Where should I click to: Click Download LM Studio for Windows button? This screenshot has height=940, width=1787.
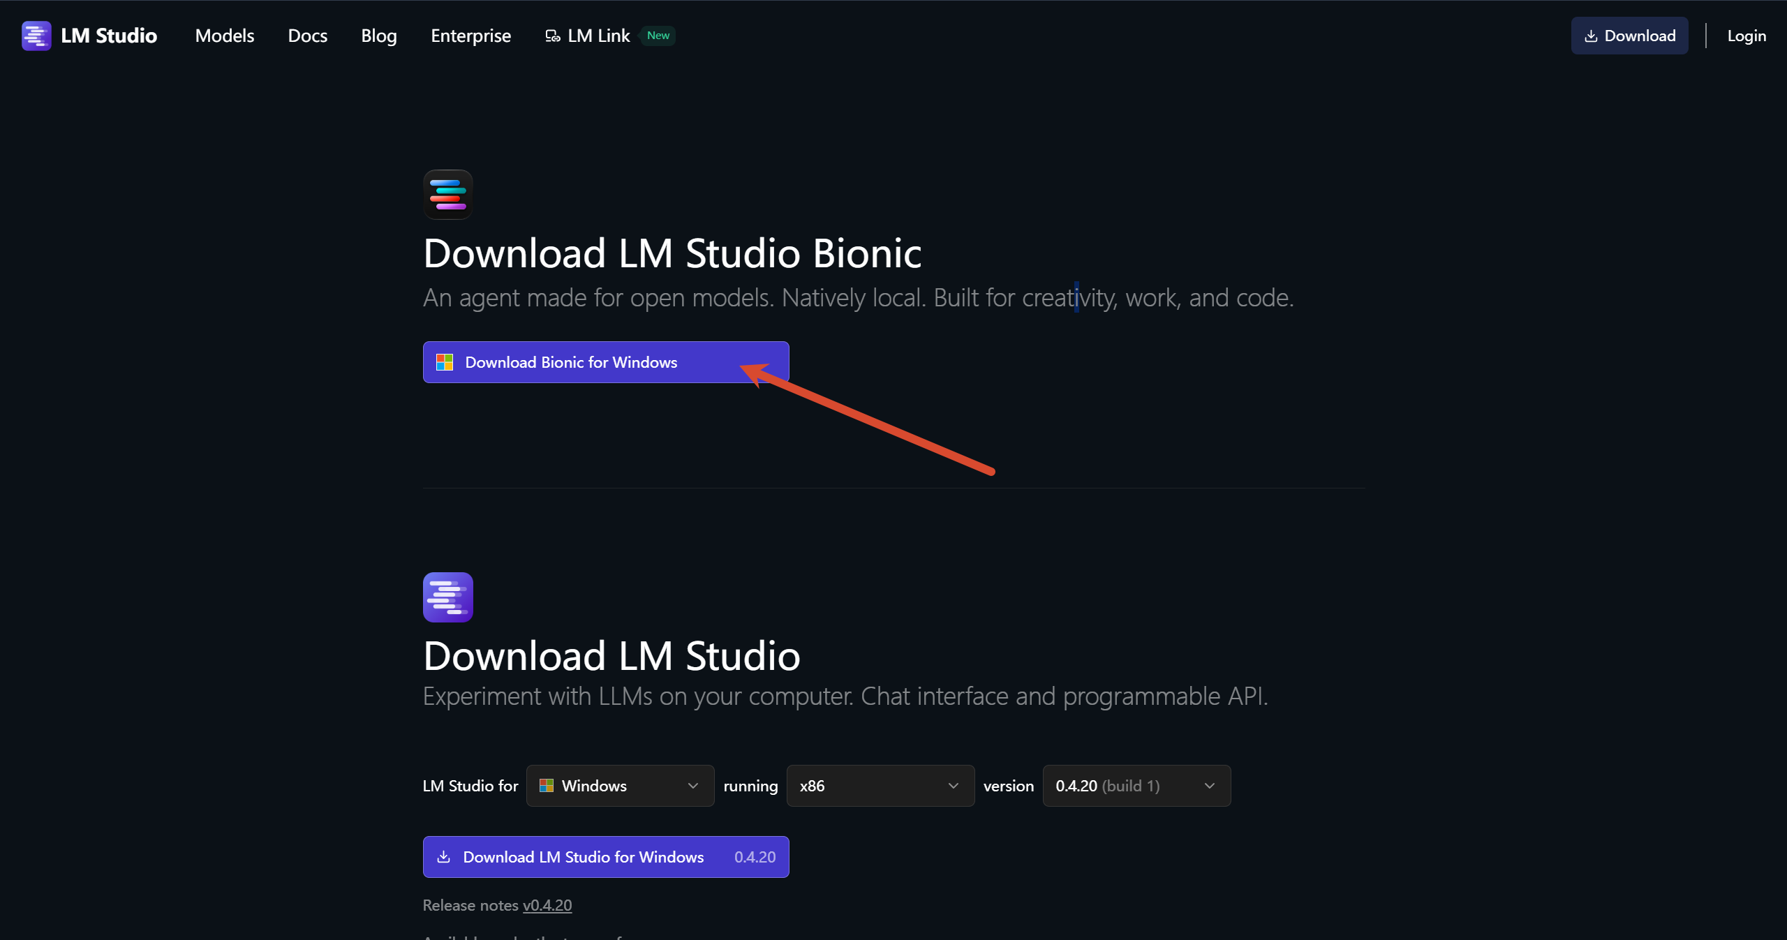[x=606, y=857]
